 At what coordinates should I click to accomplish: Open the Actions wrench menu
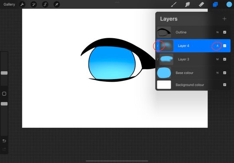pos(22,4)
